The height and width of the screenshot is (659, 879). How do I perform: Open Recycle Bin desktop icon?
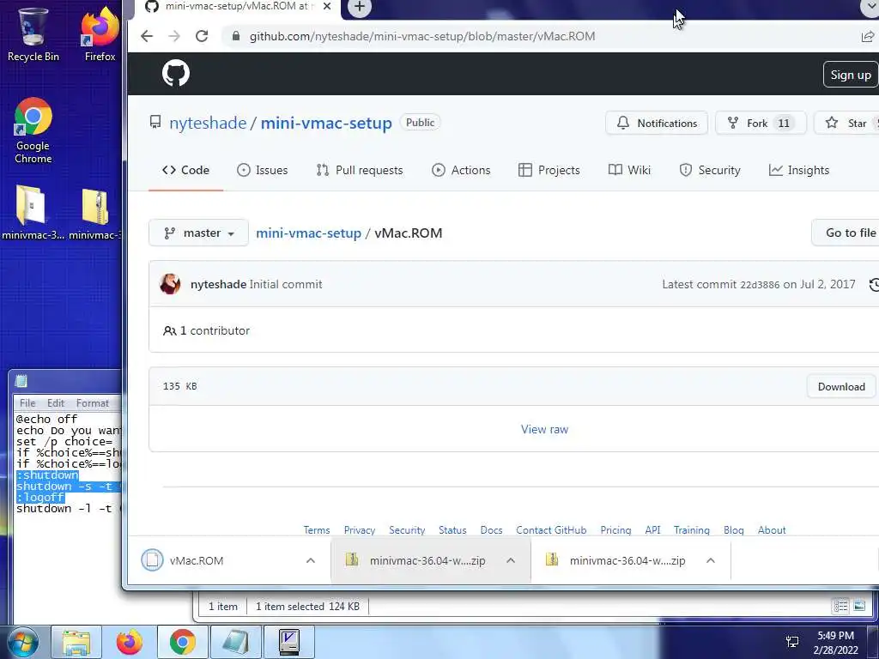[33, 34]
